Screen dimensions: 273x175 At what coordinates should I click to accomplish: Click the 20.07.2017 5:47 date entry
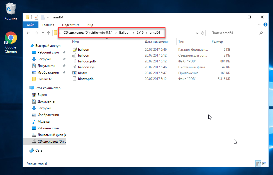pos(156,73)
